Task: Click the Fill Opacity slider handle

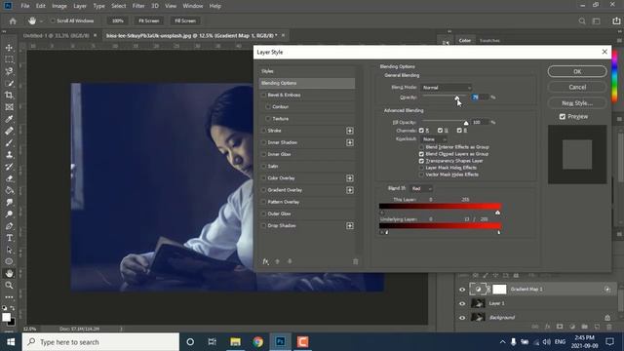Action: [x=466, y=123]
